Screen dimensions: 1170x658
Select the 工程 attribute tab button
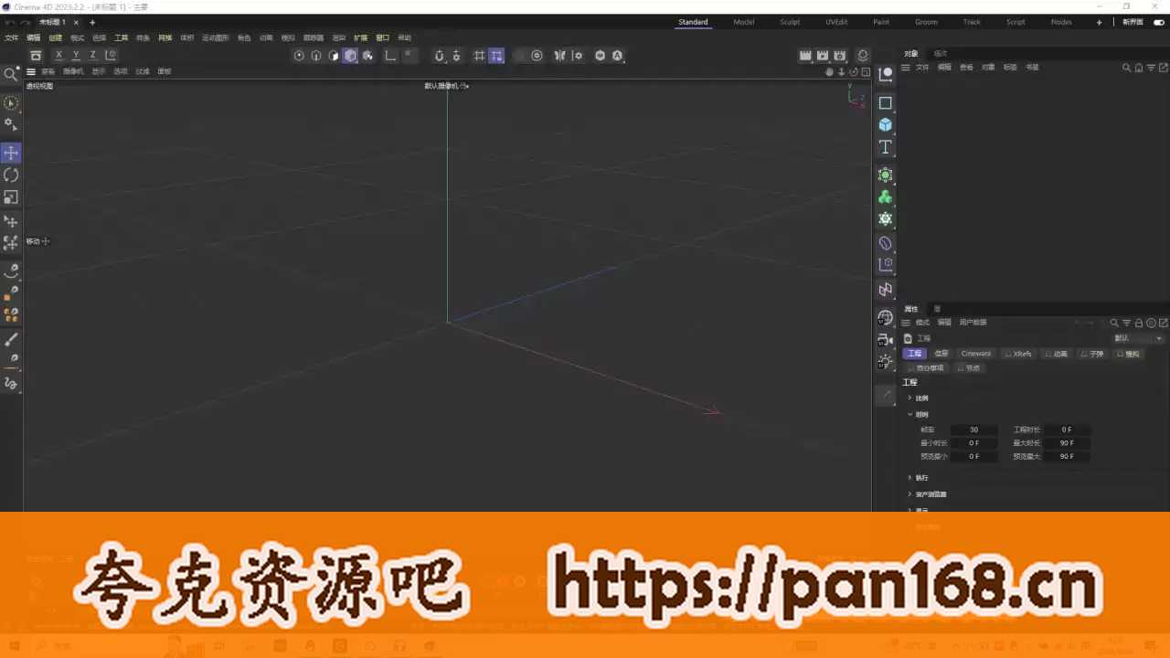tap(914, 354)
